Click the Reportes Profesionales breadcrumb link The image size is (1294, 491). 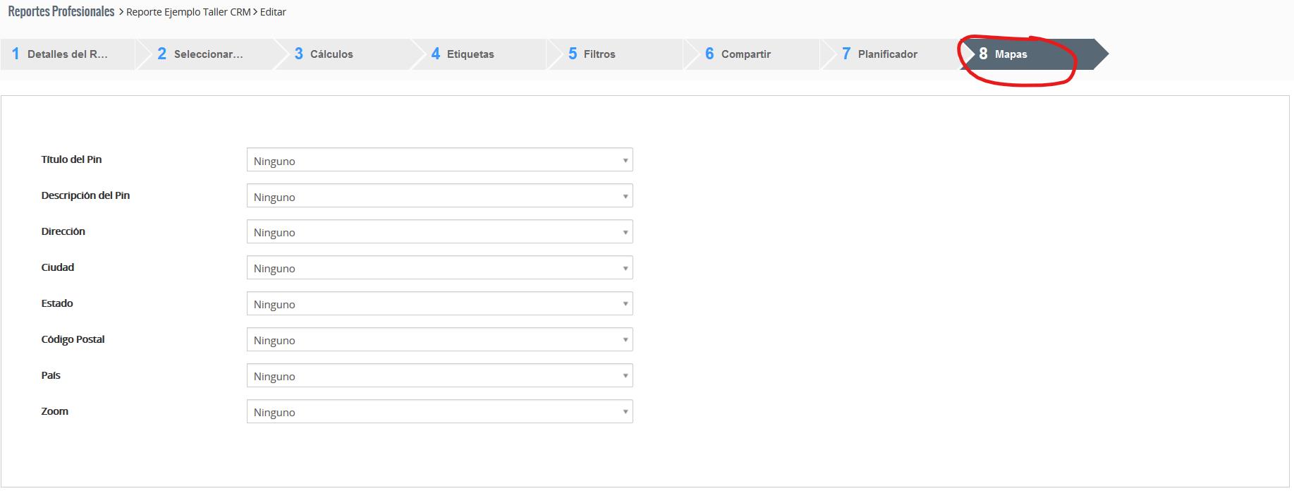pos(61,12)
